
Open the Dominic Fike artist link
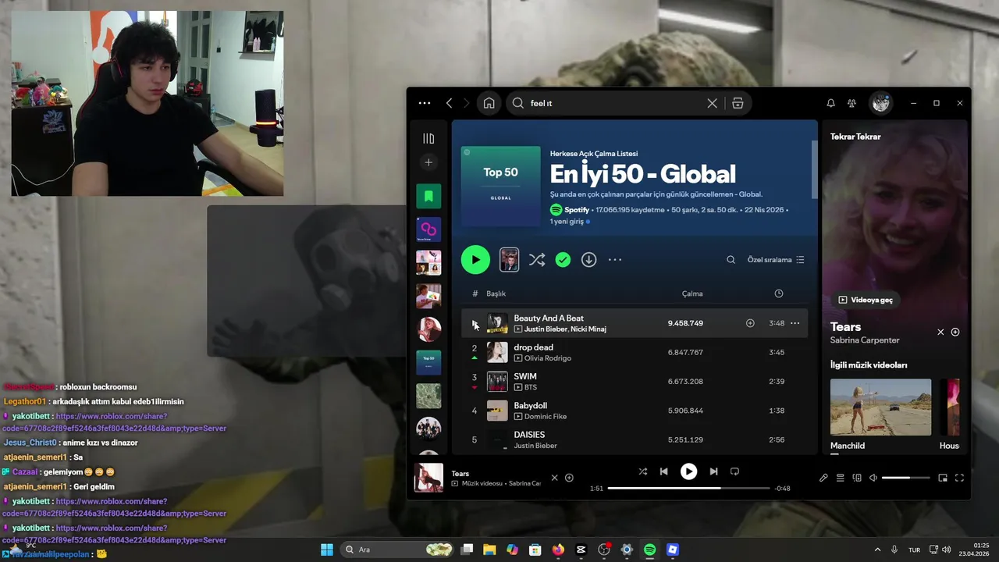click(546, 417)
